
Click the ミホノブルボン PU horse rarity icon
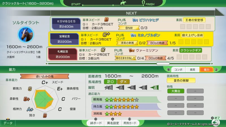133,35
